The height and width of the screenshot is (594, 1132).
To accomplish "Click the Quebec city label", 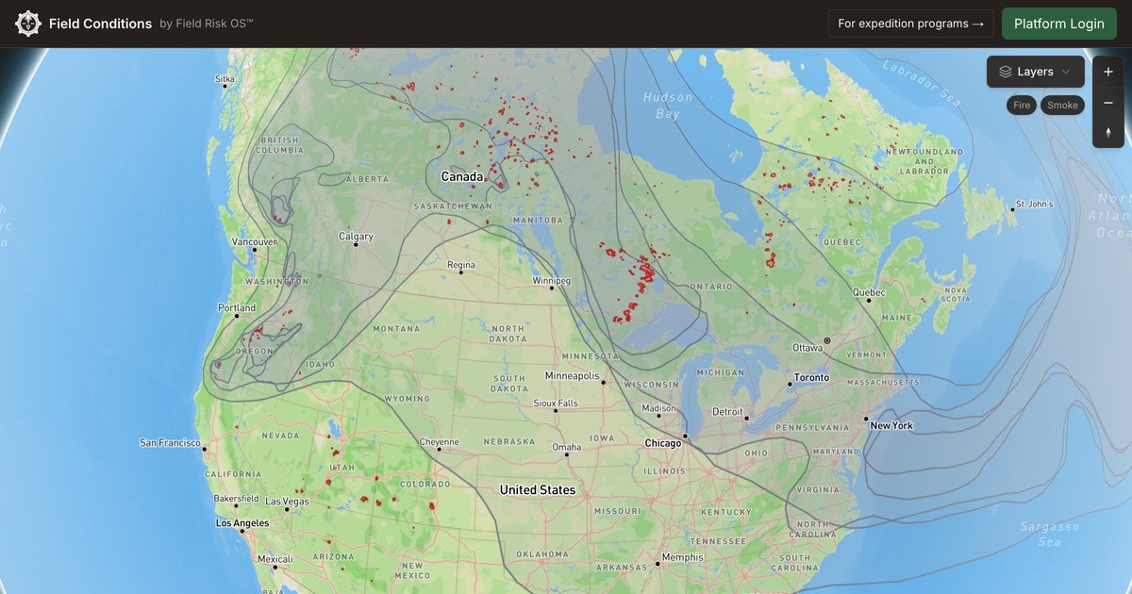I will 869,292.
